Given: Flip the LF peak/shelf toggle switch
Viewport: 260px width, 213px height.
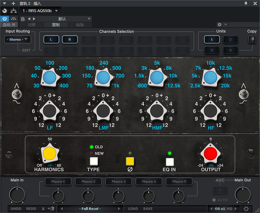Looking at the screenshot, I should [17, 94].
